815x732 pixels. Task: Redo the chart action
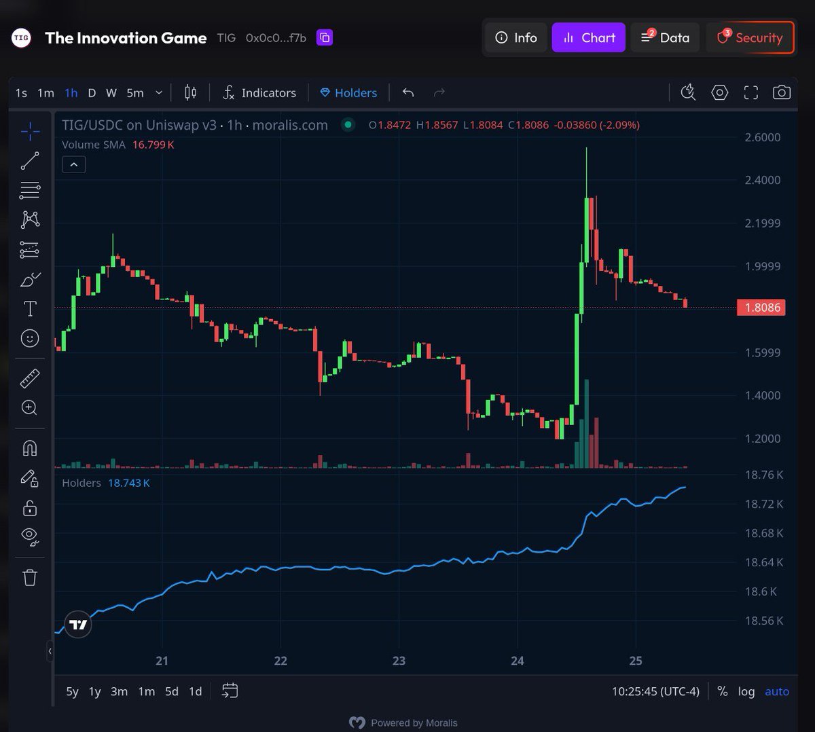tap(439, 92)
